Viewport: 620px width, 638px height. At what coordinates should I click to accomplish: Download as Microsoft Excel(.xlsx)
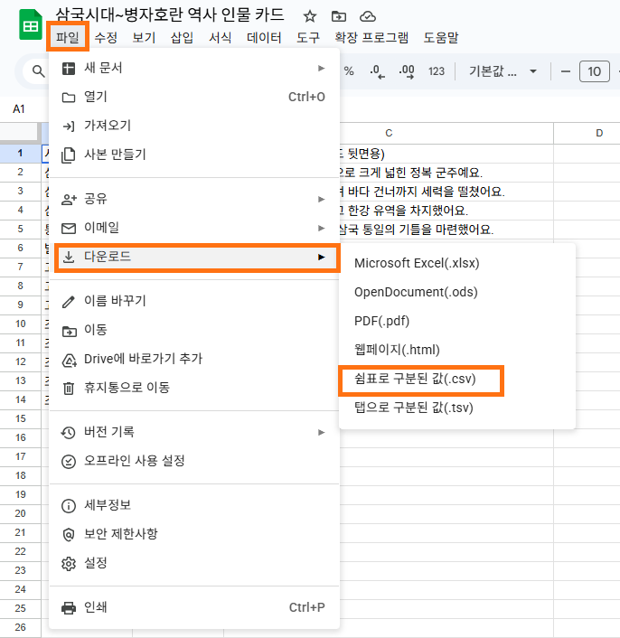click(x=457, y=263)
